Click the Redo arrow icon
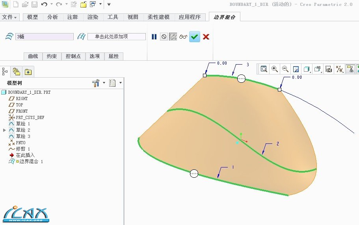 pos(59,4)
